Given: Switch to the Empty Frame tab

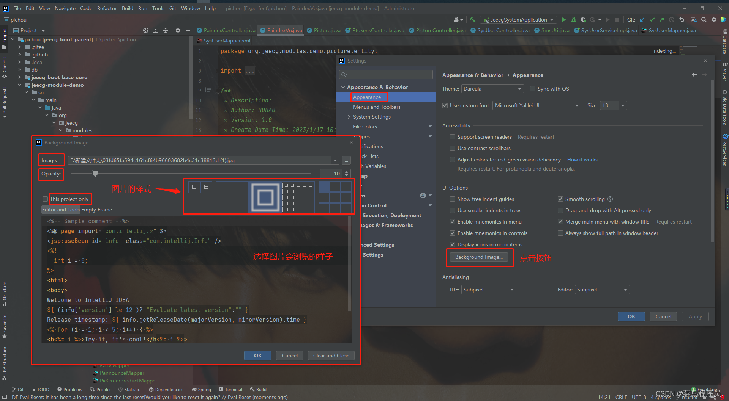Looking at the screenshot, I should pos(97,210).
